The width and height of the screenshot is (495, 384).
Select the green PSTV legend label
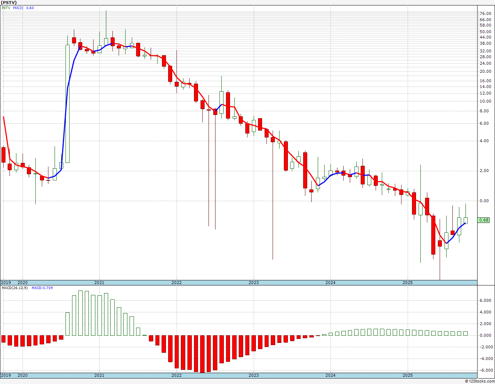6,8
